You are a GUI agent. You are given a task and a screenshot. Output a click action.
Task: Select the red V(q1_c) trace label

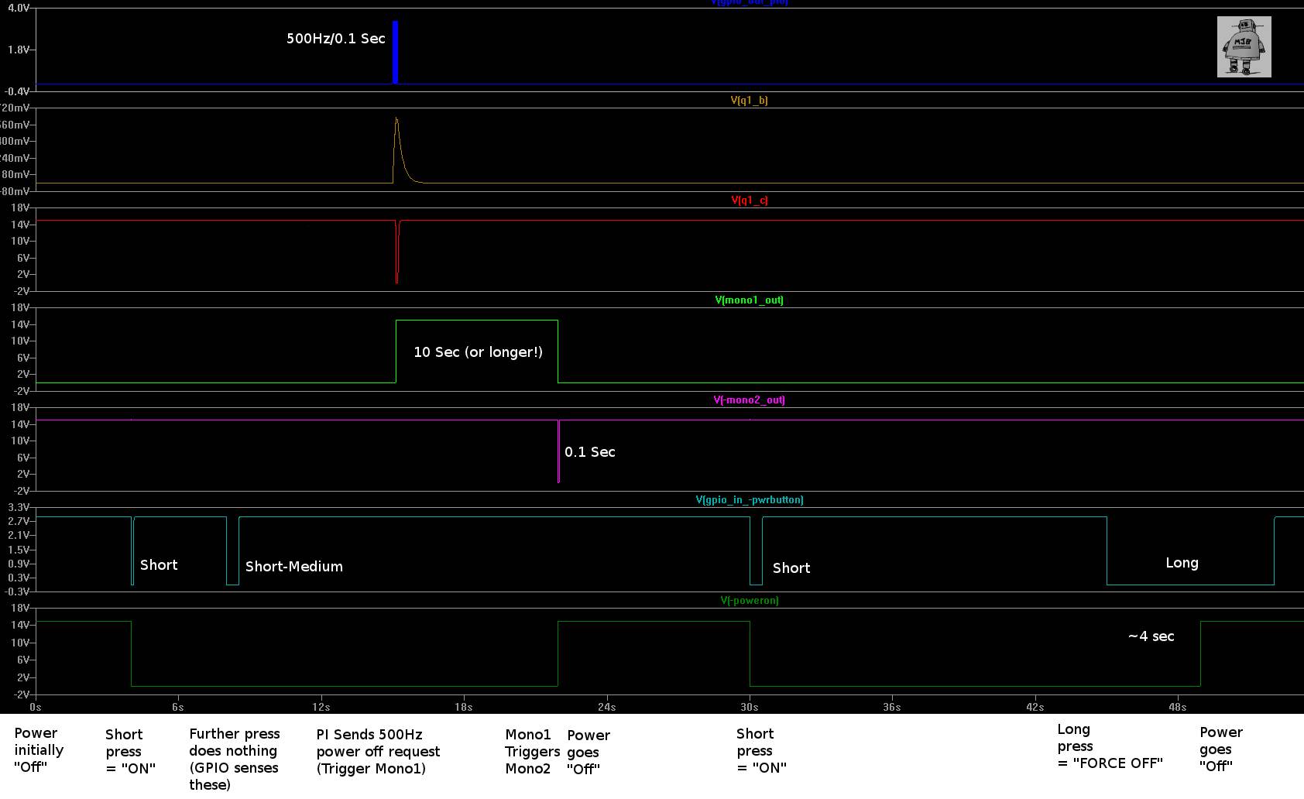[x=749, y=201]
